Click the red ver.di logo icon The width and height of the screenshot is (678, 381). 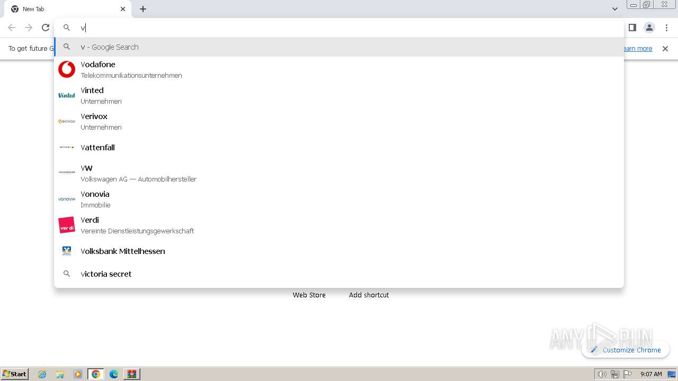tap(67, 225)
